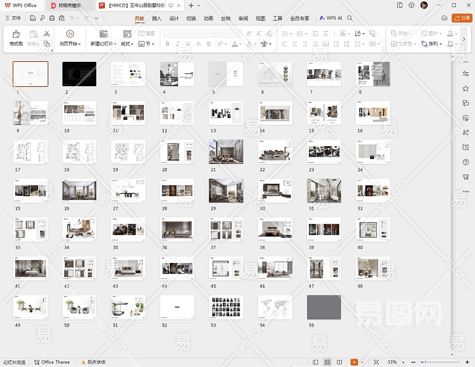
Task: Switch to reading view in status bar
Action: 340,362
